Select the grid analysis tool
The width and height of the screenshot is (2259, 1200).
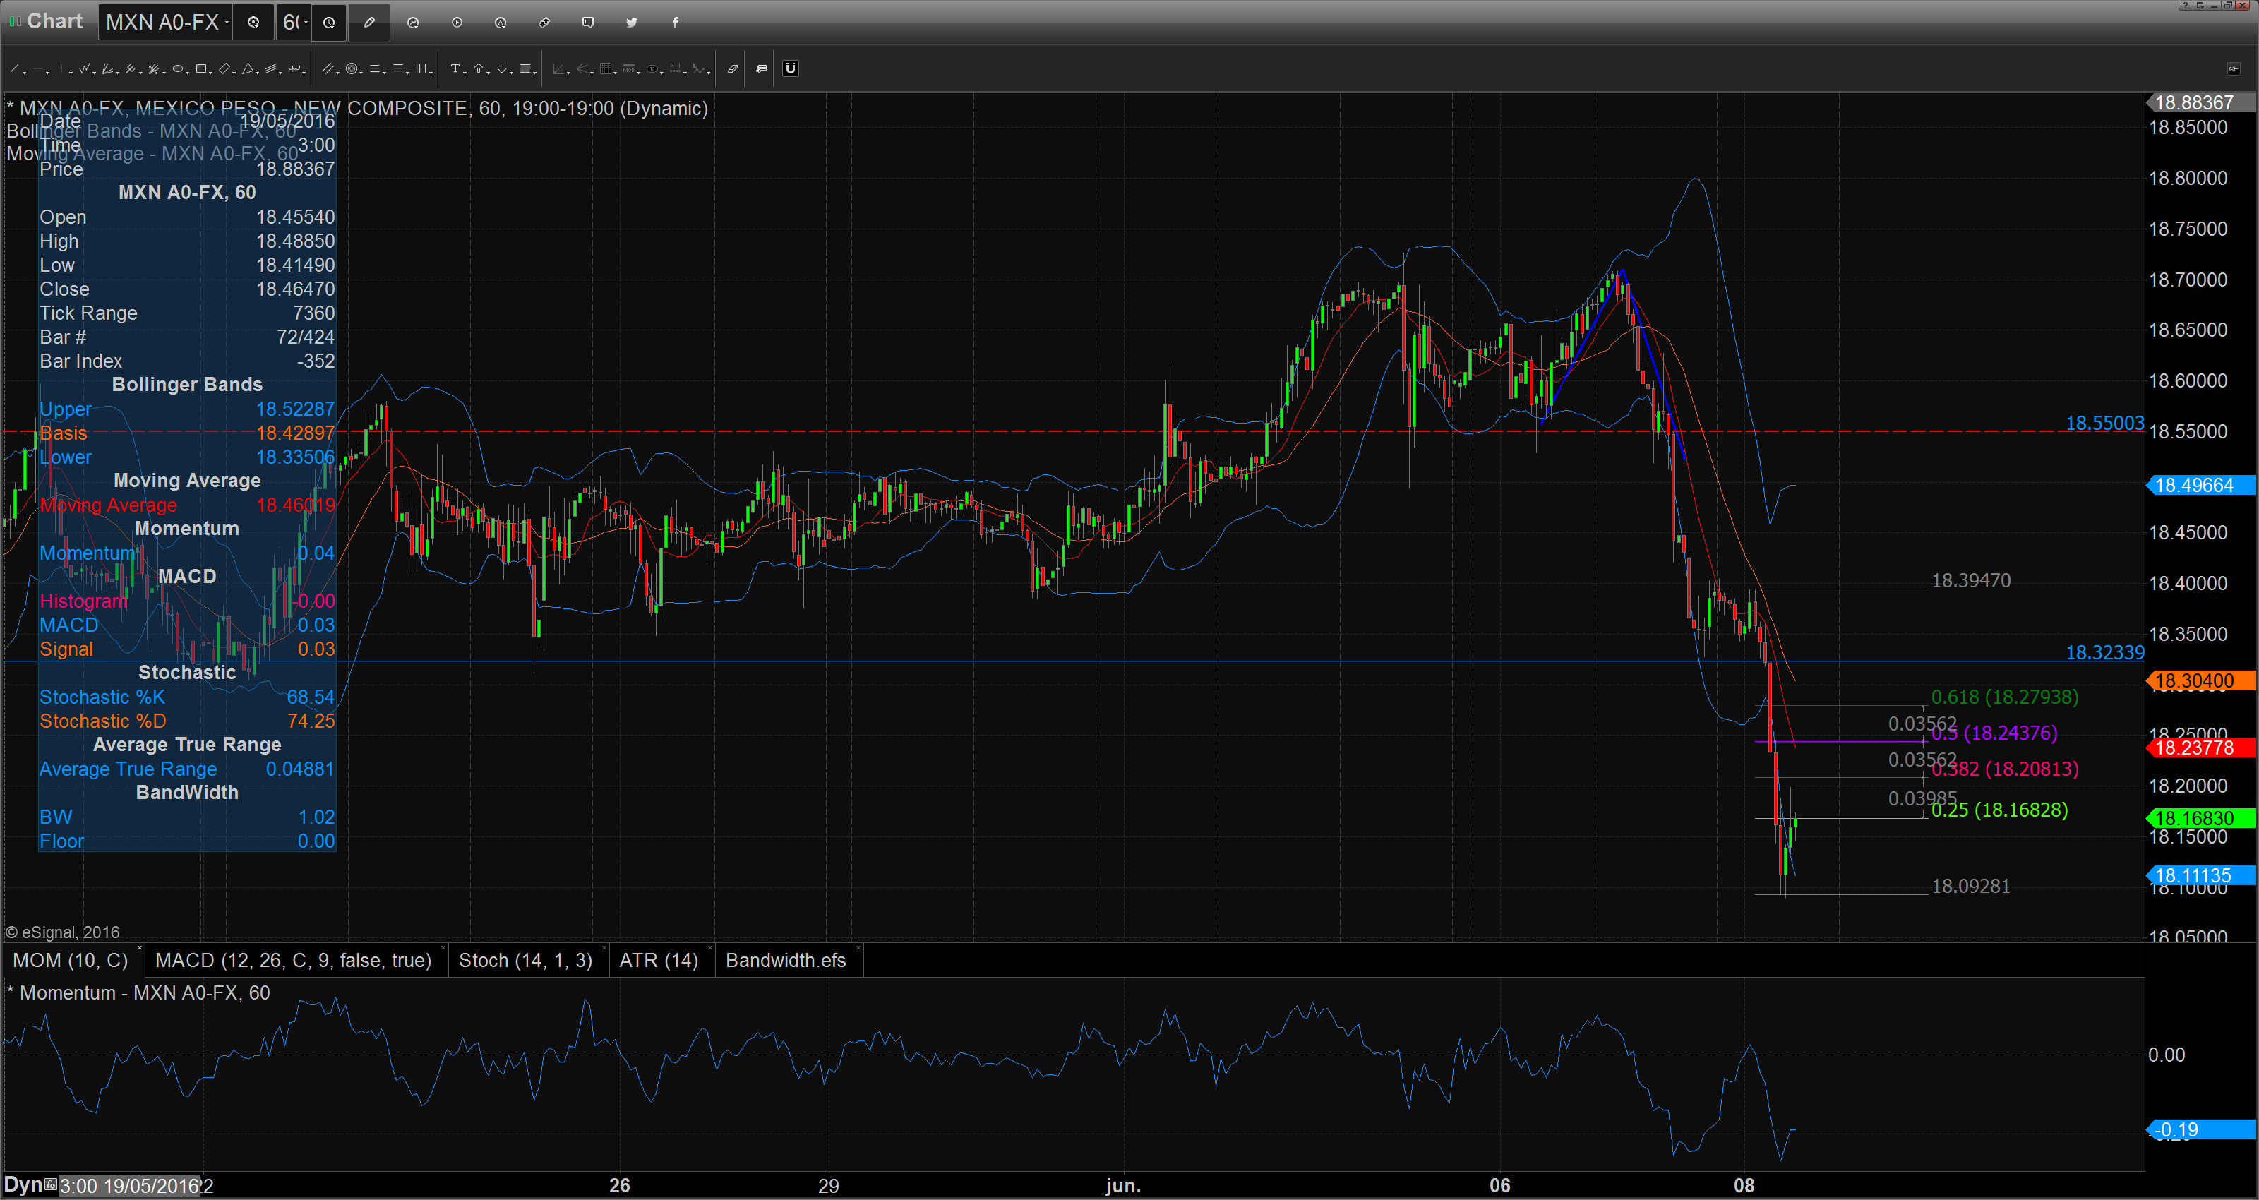(x=607, y=68)
